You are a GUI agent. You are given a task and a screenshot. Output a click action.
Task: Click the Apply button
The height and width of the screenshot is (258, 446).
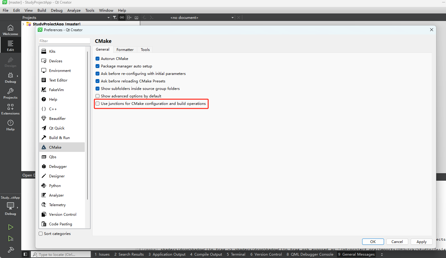pyautogui.click(x=421, y=242)
